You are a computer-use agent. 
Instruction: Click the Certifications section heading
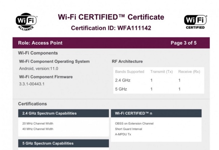(33, 104)
